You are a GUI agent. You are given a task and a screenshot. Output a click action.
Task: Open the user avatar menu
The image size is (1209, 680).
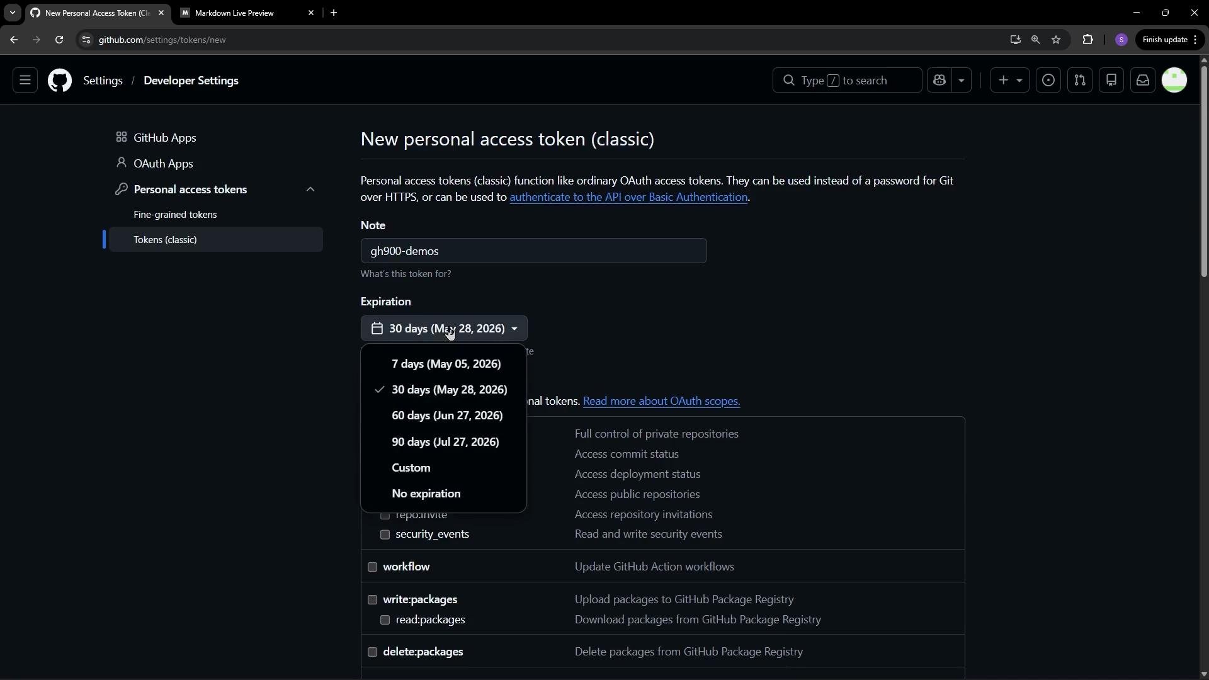coord(1174,81)
